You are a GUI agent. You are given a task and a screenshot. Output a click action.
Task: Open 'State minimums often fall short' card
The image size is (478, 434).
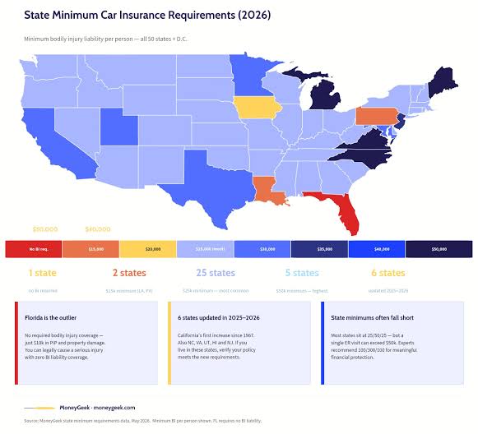click(x=392, y=343)
